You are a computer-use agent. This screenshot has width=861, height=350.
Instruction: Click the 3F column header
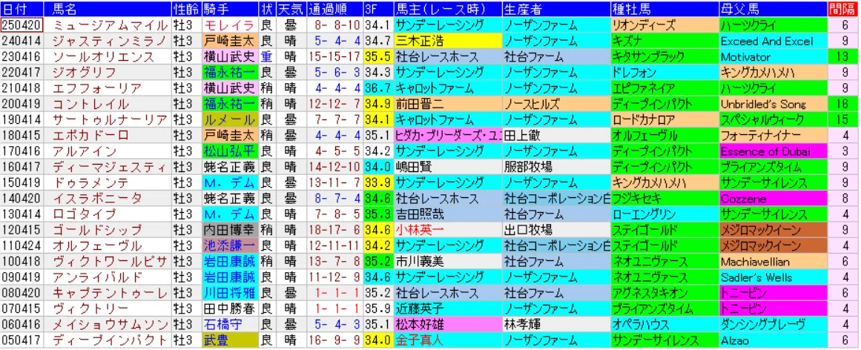377,9
